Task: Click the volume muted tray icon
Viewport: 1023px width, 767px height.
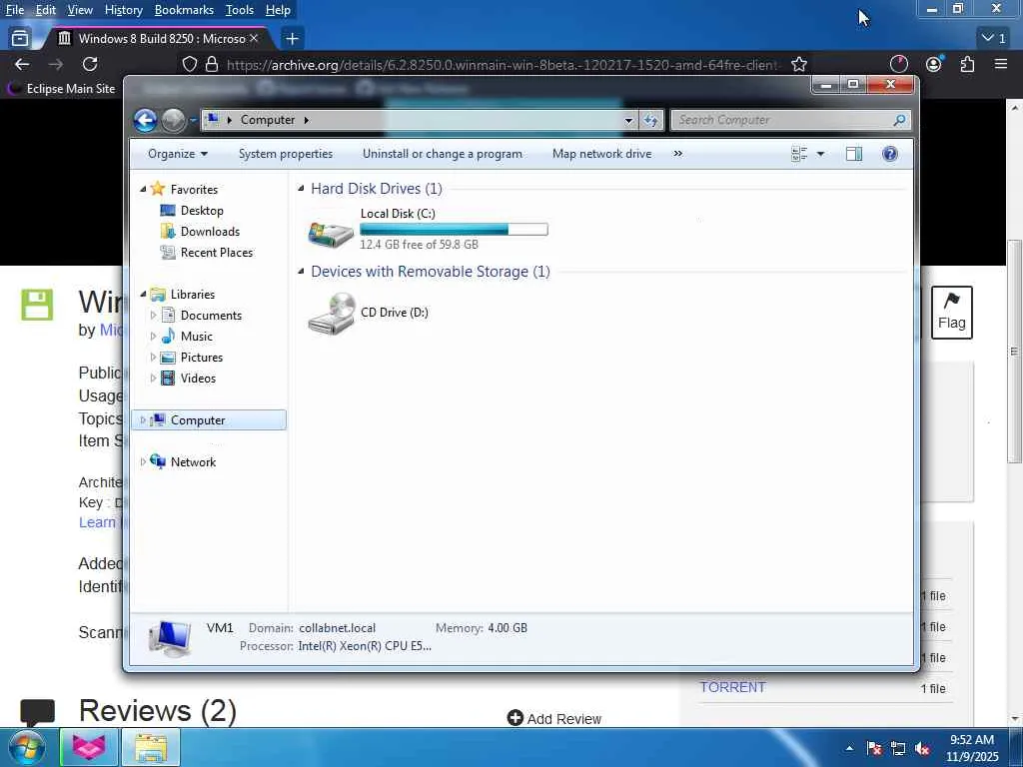Action: pos(922,749)
